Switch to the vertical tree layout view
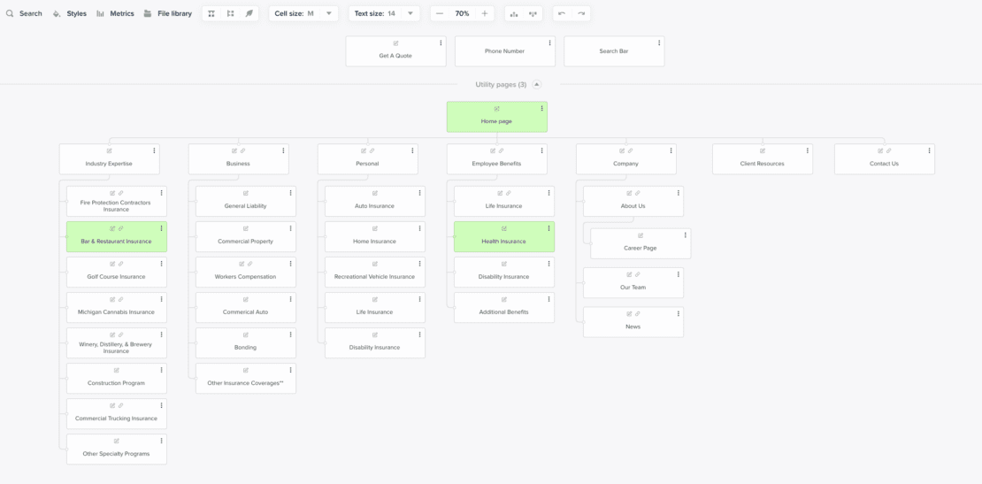Viewport: 982px width, 484px height. [211, 13]
